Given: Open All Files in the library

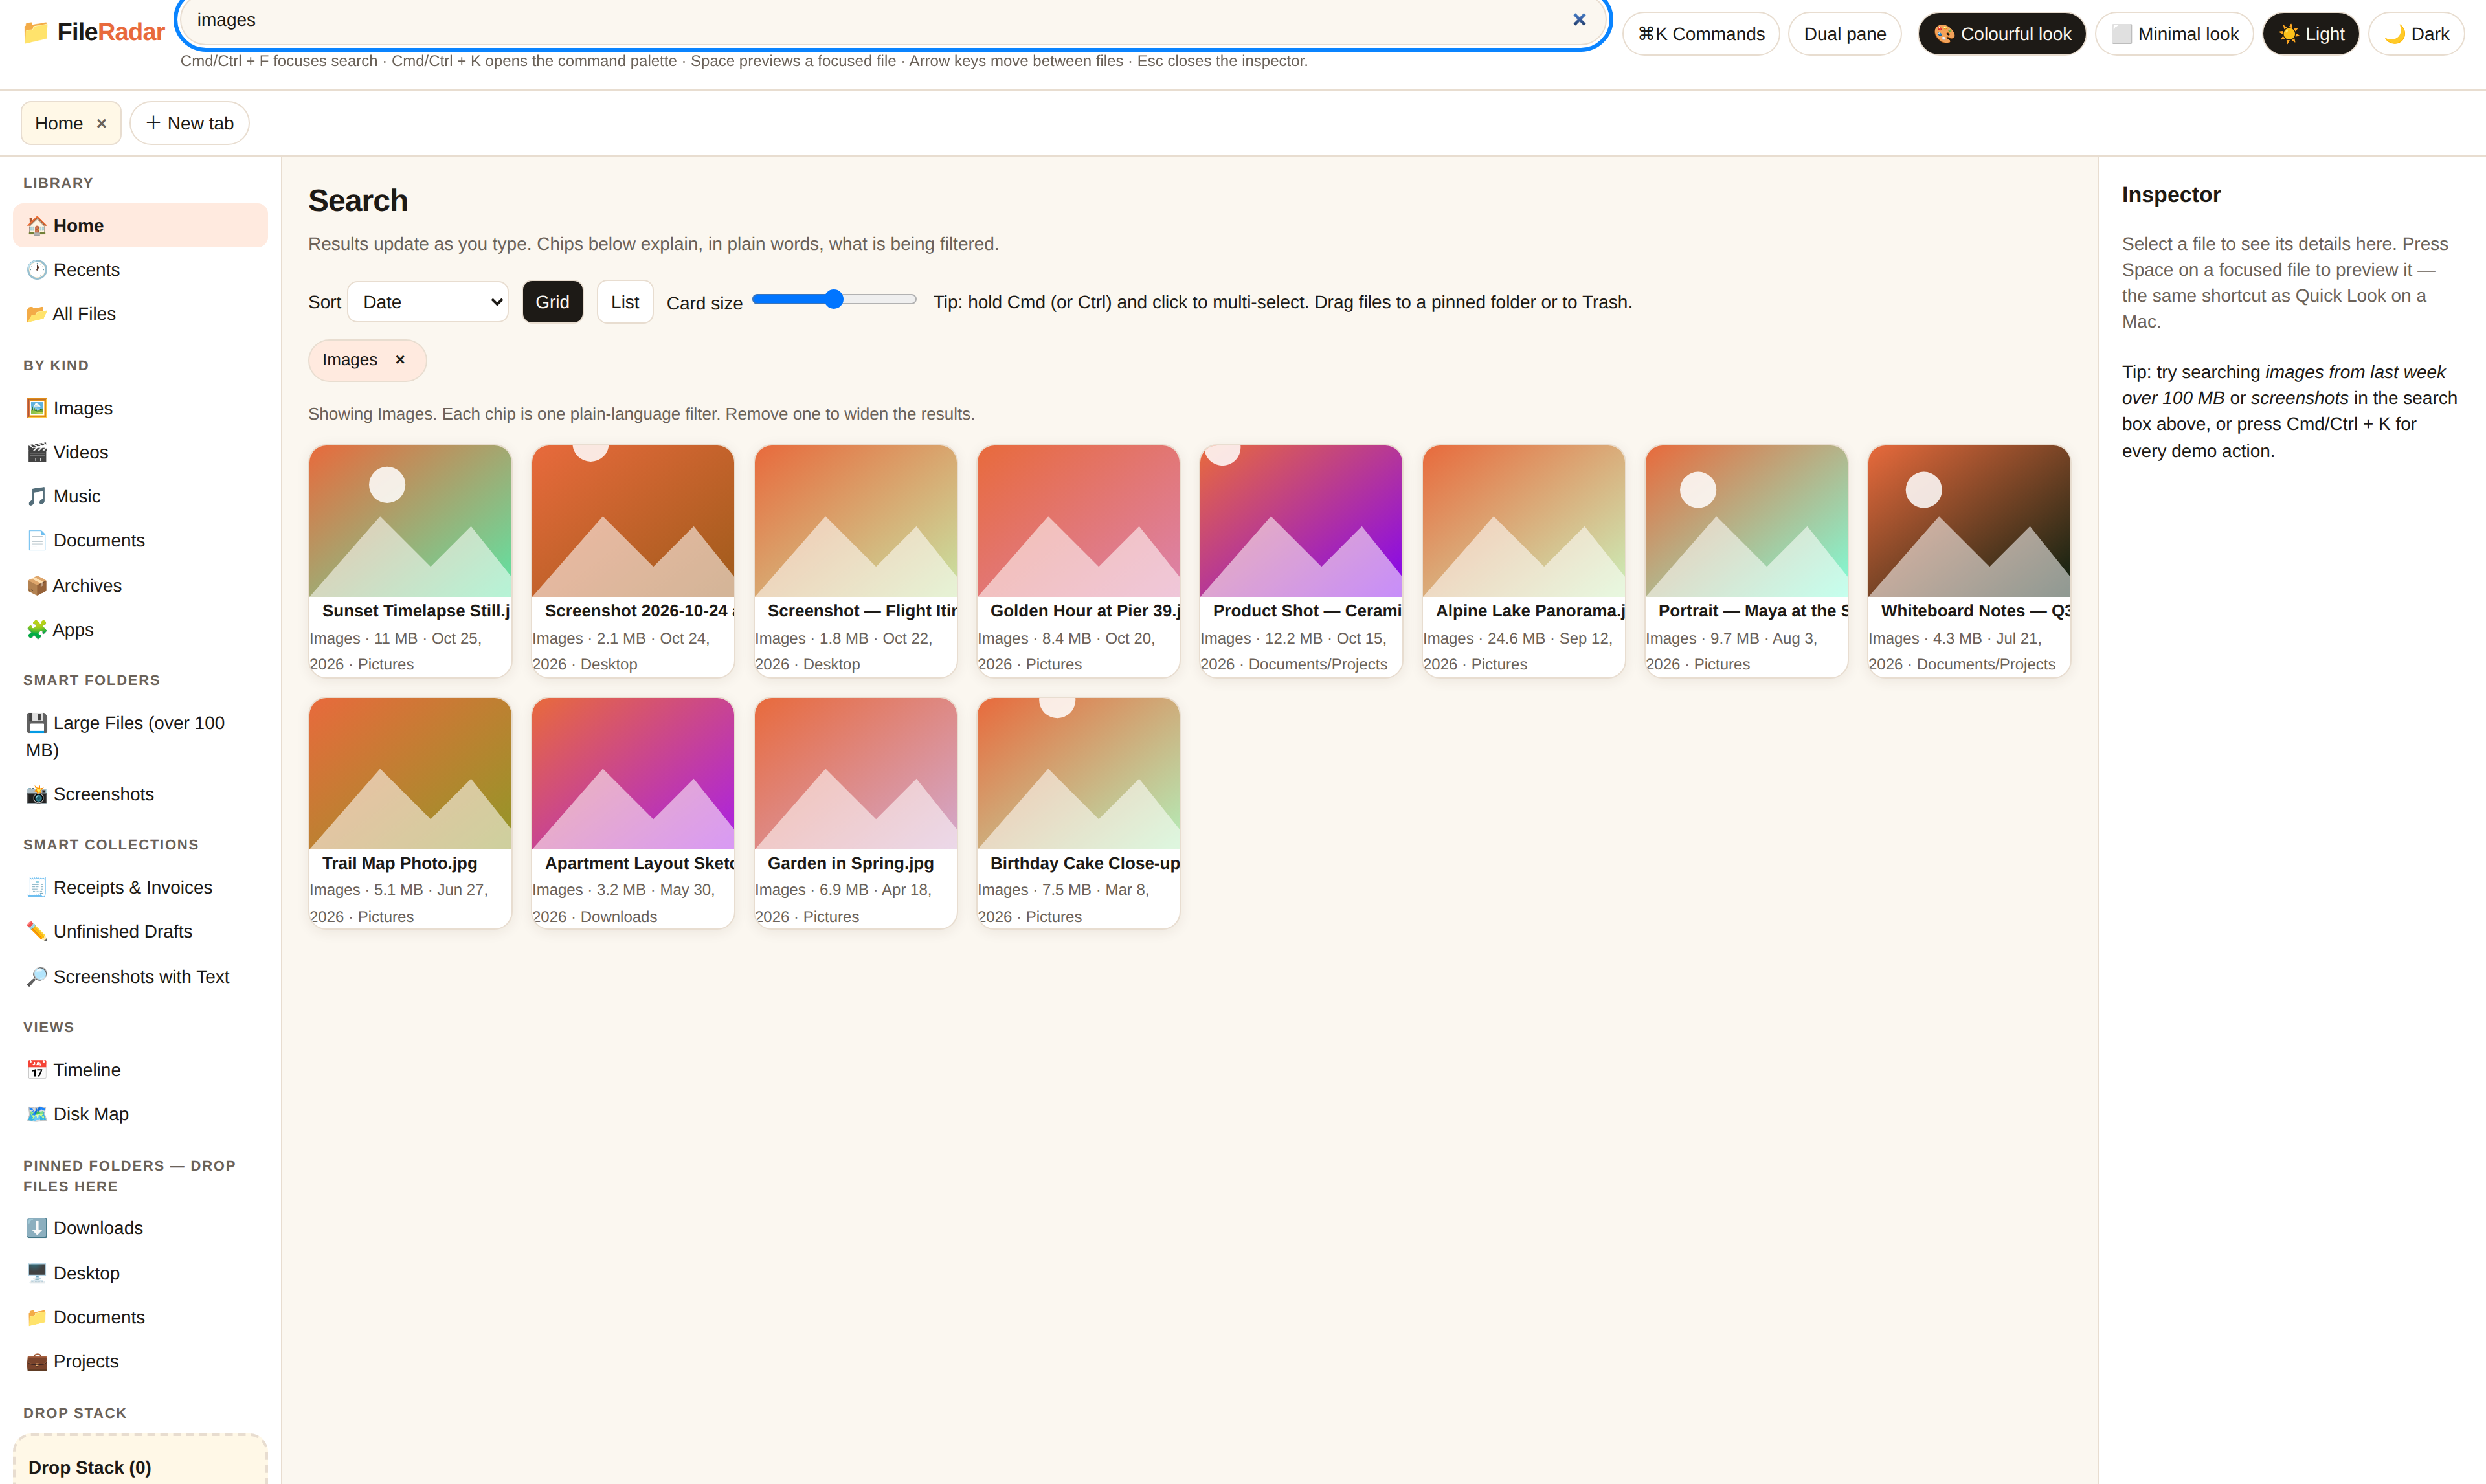Looking at the screenshot, I should (140, 313).
